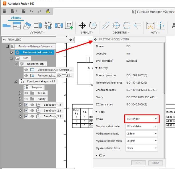Select the Rozpiska item in browser
Image resolution: width=175 pixels, height=169 pixels.
coord(37,87)
